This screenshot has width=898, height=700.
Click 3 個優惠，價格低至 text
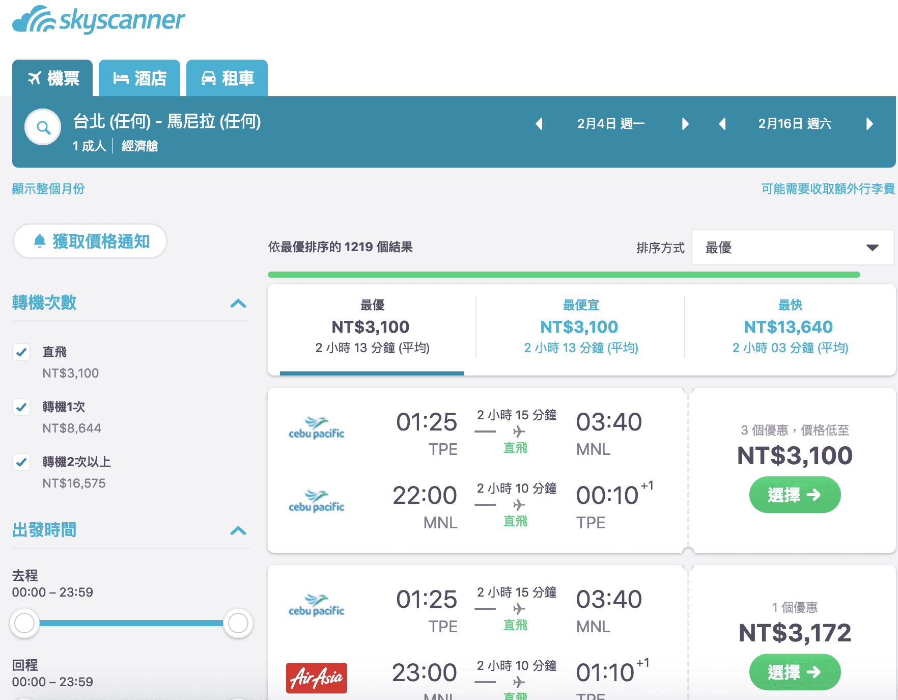(795, 430)
